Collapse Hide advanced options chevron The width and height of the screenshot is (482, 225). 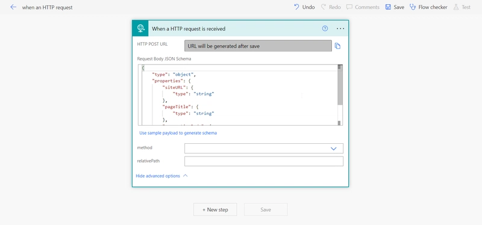(185, 176)
